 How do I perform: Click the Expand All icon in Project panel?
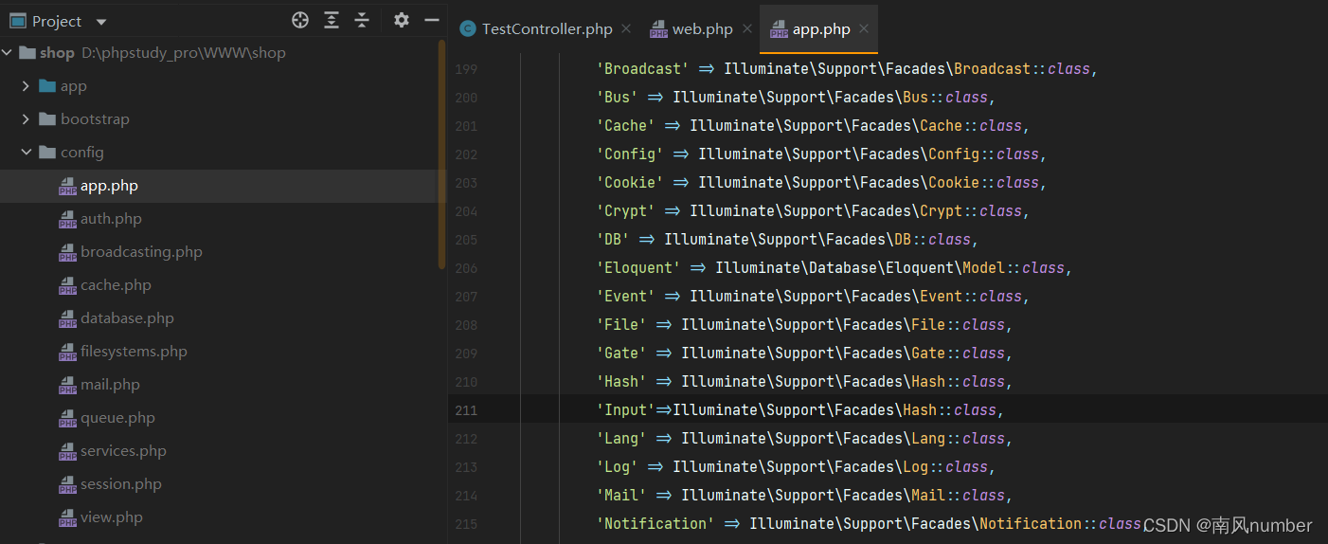coord(332,20)
